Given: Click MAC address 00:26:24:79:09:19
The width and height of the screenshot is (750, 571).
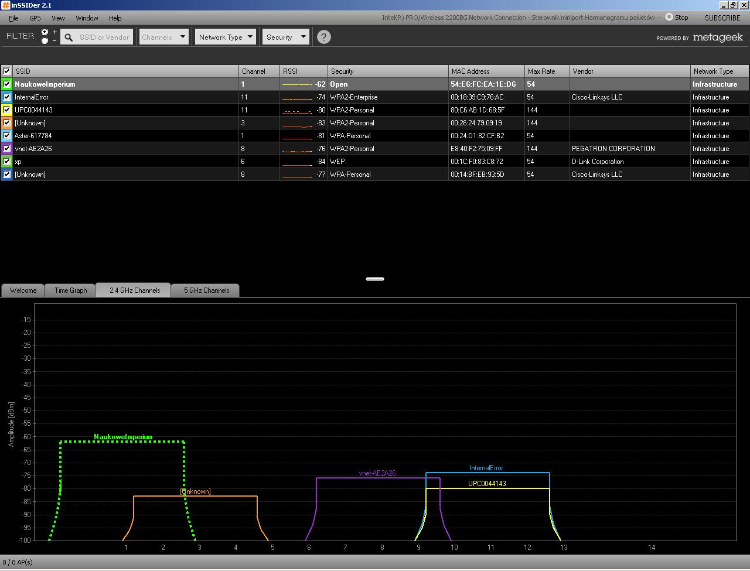Looking at the screenshot, I should click(x=476, y=123).
